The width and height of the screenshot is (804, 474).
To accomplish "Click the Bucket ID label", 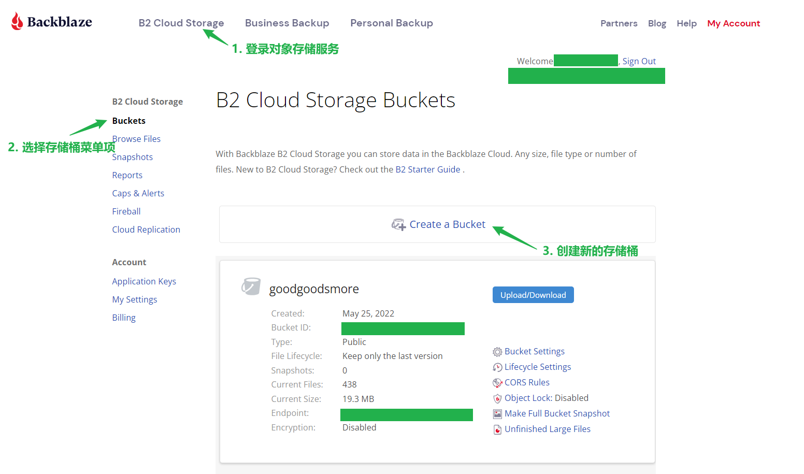I will tap(291, 327).
